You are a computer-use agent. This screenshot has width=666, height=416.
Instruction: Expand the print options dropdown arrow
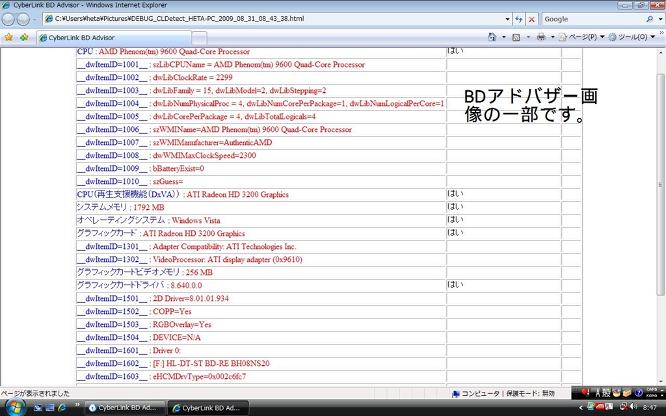[x=553, y=37]
